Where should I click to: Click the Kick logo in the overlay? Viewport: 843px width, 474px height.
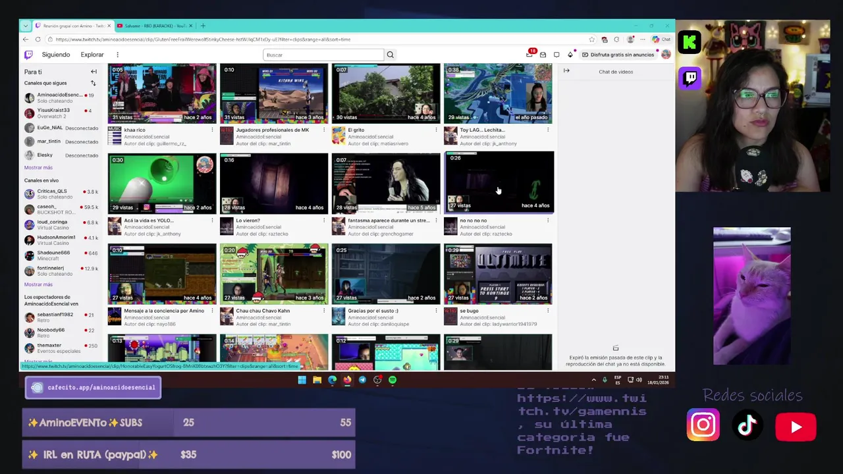pyautogui.click(x=690, y=43)
